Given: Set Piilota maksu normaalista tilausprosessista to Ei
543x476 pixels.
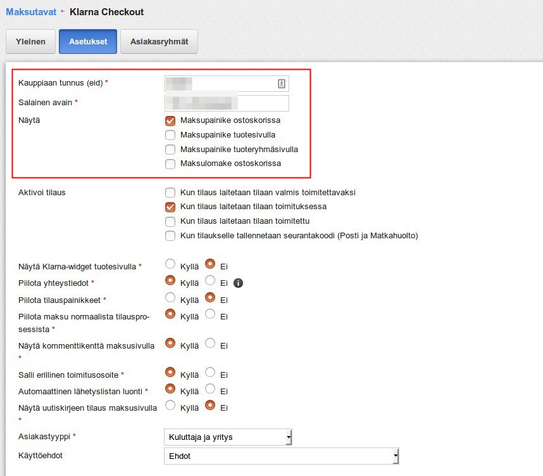Looking at the screenshot, I should 210,314.
